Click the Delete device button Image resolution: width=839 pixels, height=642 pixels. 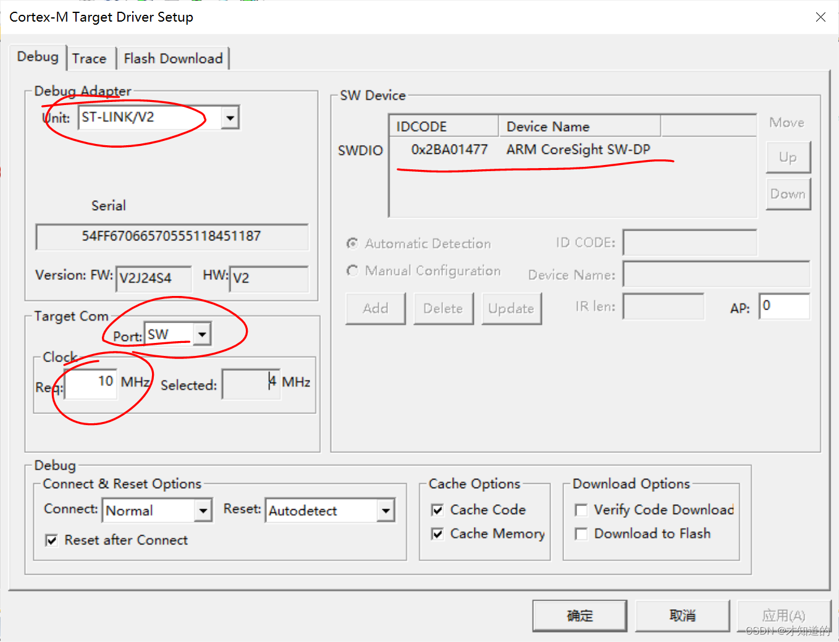(443, 308)
